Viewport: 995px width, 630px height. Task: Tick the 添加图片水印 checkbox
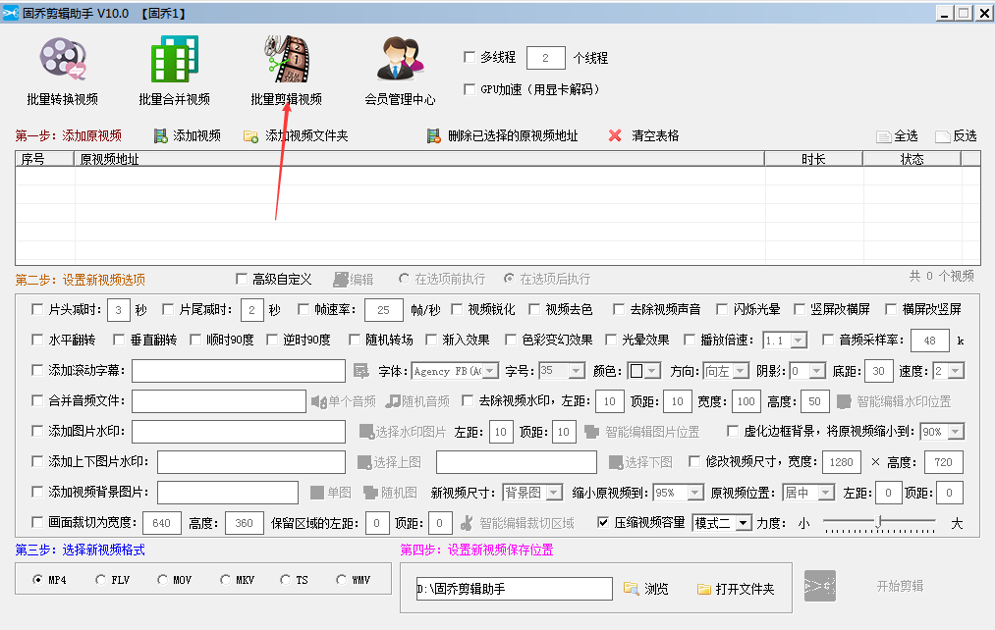coord(36,431)
